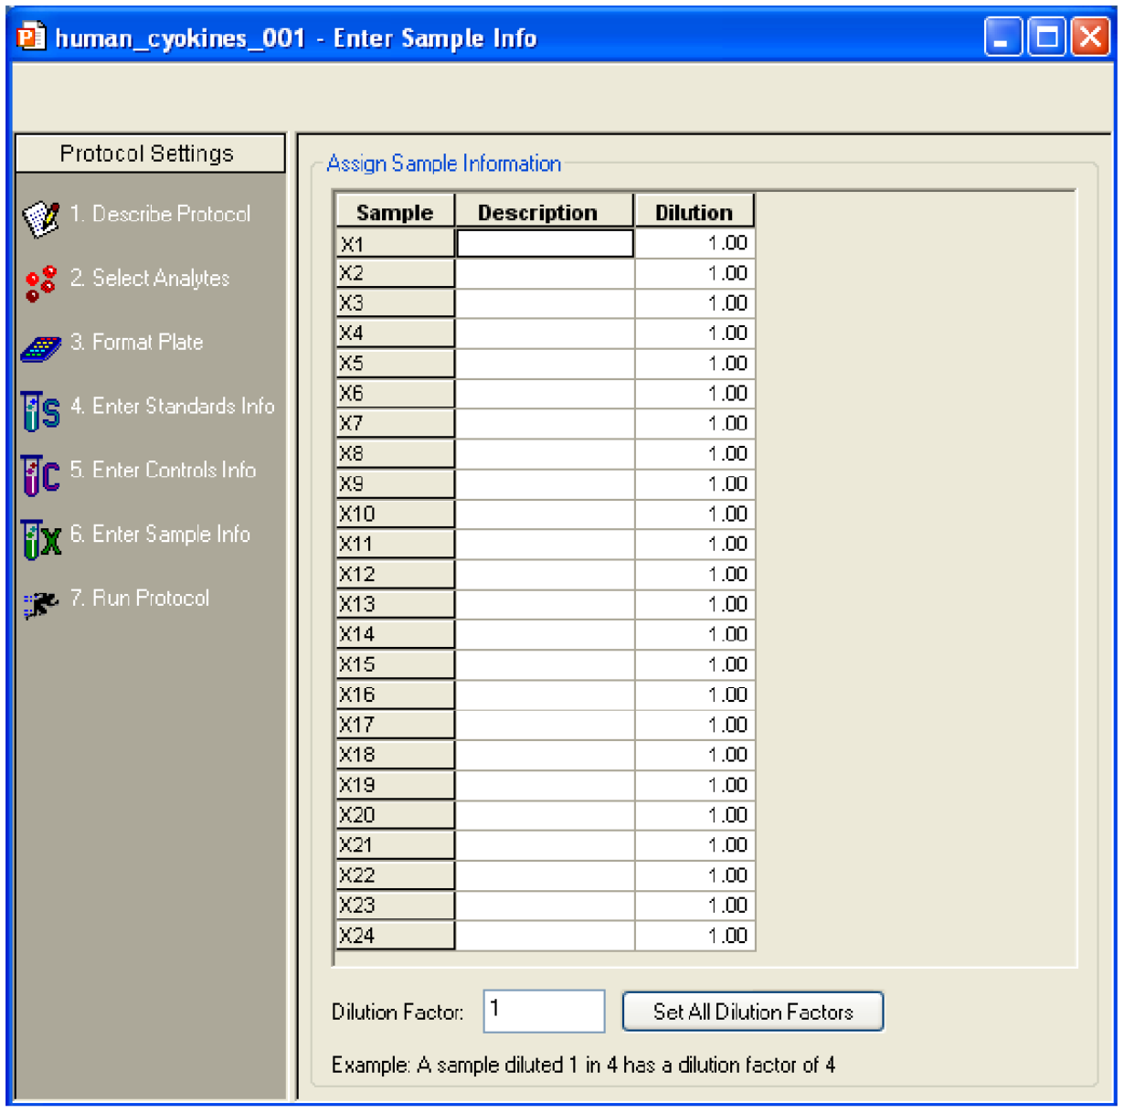
Task: Click the Run Protocol runner icon
Action: pos(40,603)
